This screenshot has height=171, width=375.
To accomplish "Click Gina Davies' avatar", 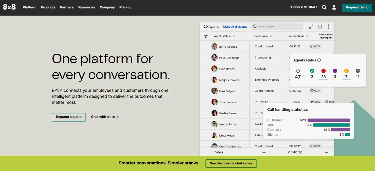I will 214,69.
